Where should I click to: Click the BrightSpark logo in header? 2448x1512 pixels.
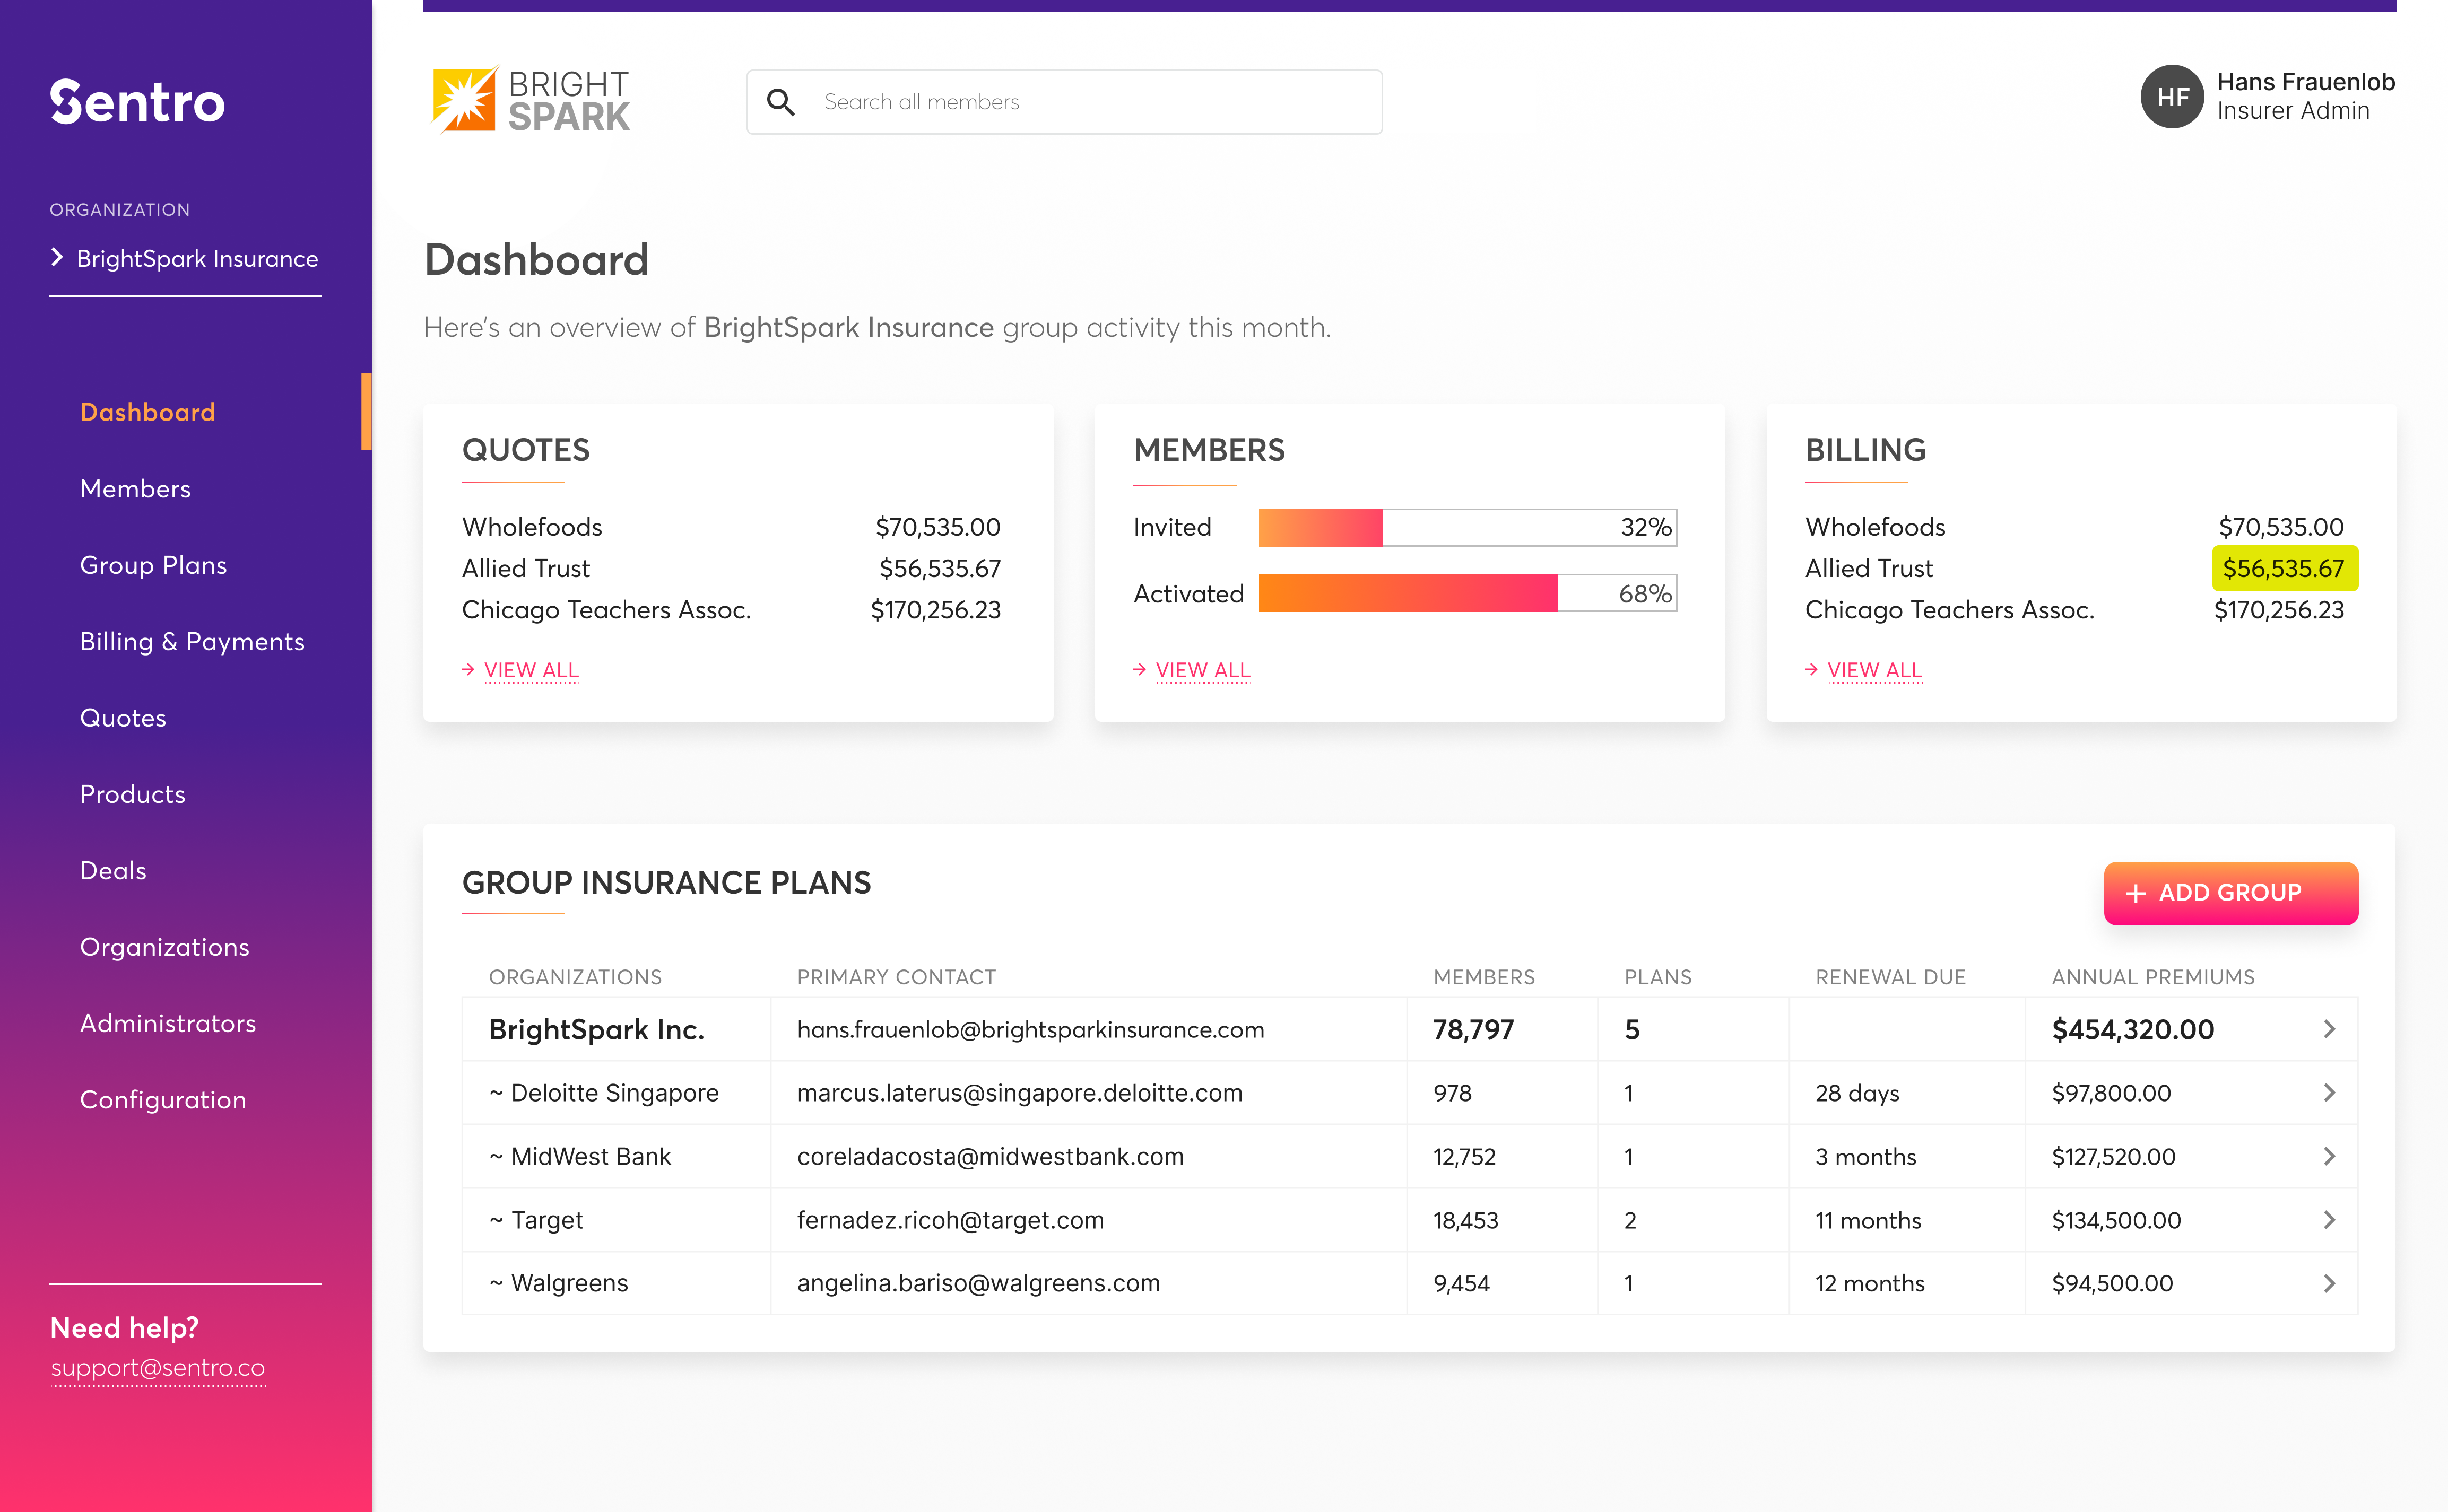click(530, 100)
